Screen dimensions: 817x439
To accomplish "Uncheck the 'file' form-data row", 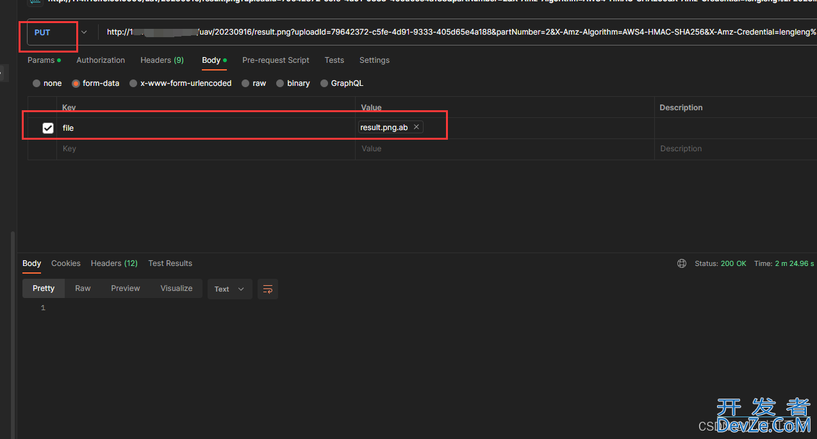I will point(48,128).
